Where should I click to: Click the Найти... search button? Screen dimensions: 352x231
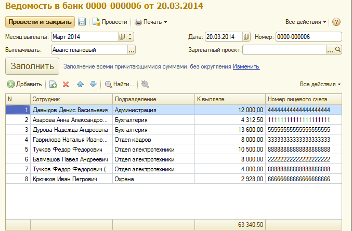click(x=120, y=84)
